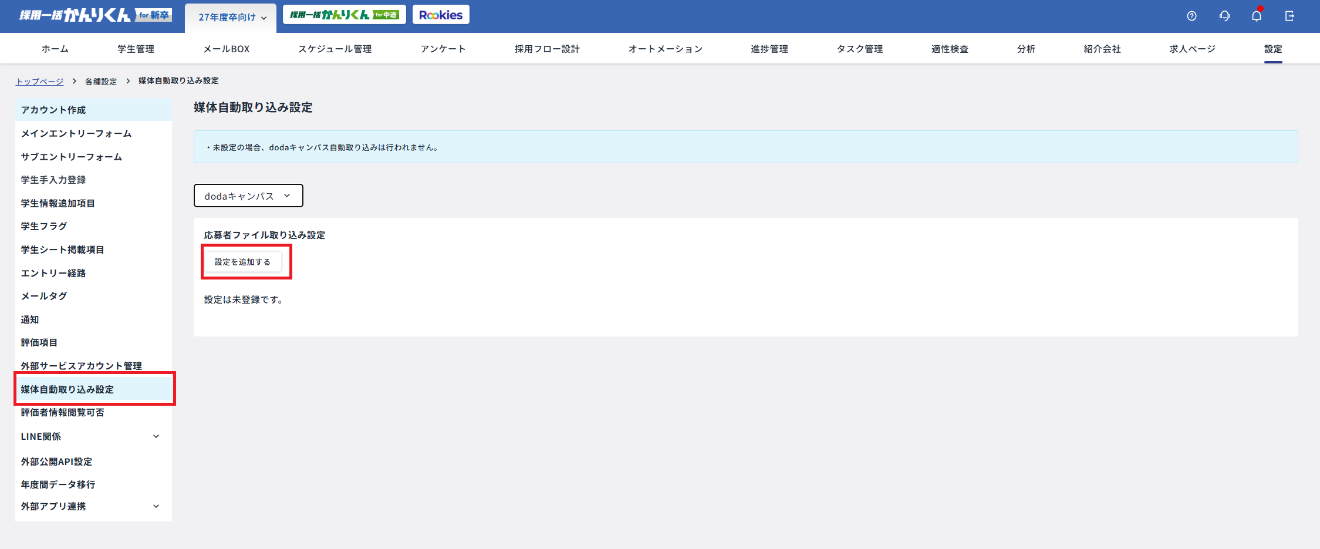This screenshot has height=549, width=1320.
Task: Switch to Kanrikun for mid-career logo
Action: pyautogui.click(x=345, y=15)
